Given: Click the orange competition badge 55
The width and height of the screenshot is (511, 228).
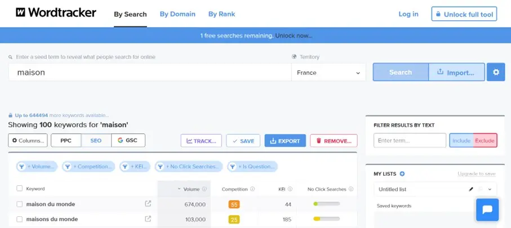Looking at the screenshot, I should tap(234, 204).
